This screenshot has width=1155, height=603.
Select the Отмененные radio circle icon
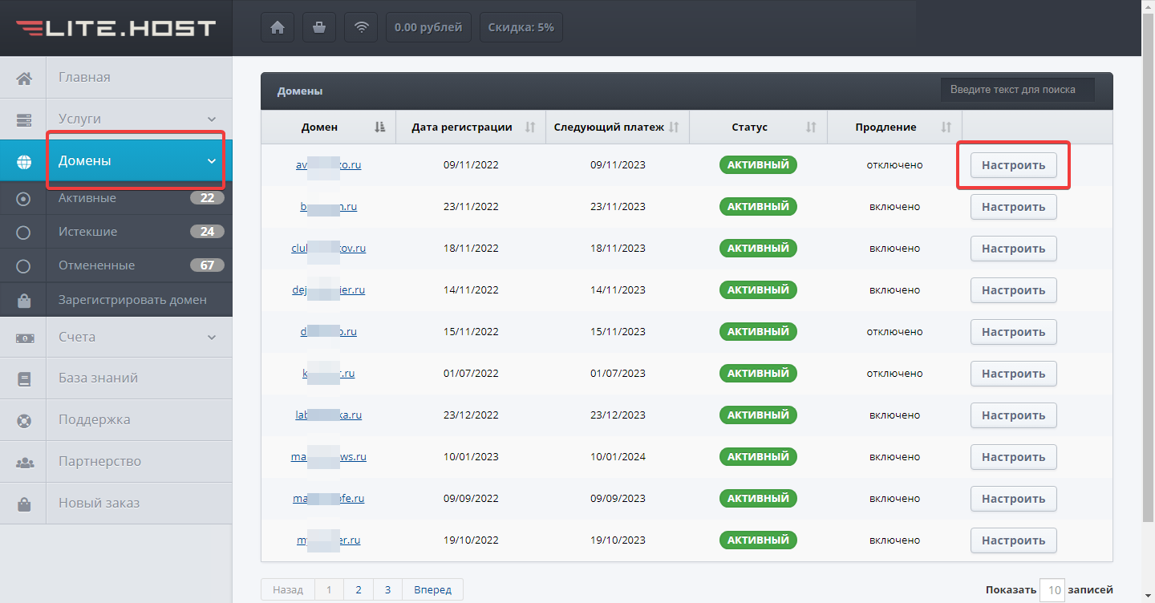23,265
